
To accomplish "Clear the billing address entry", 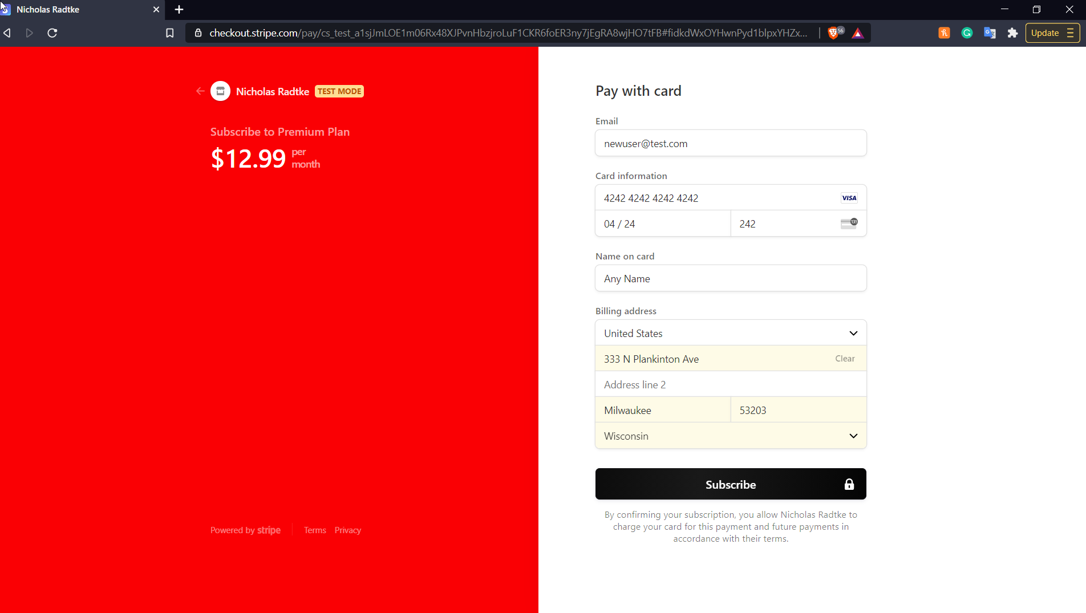I will point(844,358).
